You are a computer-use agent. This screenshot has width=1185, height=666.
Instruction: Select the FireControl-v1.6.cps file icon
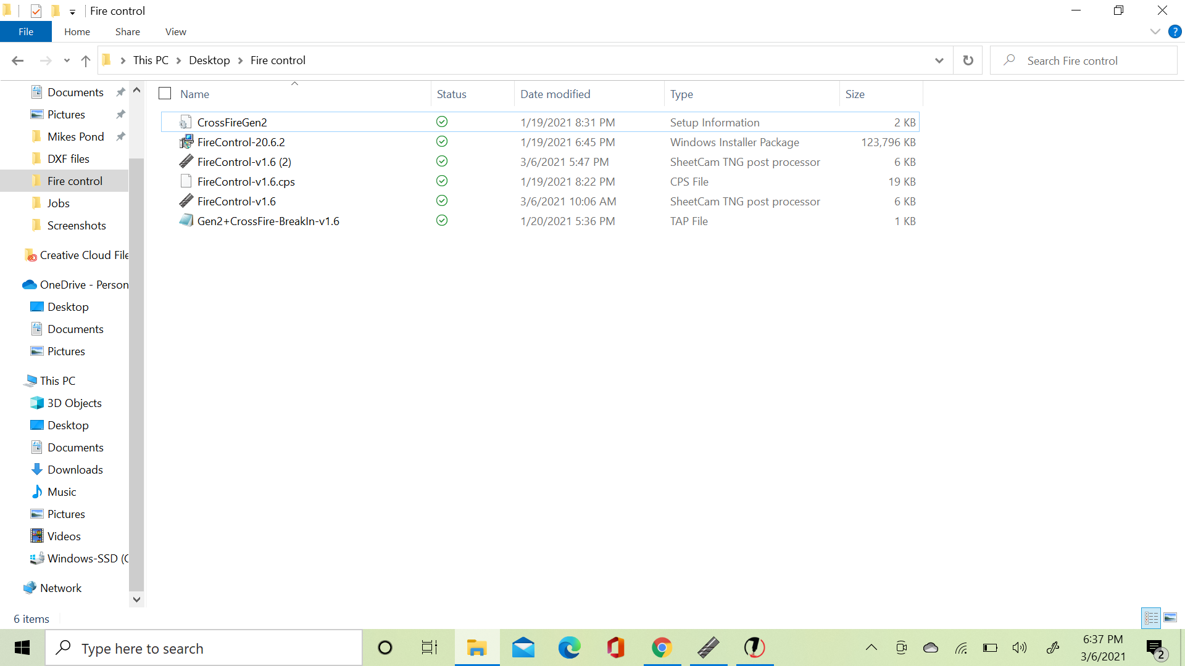point(186,181)
